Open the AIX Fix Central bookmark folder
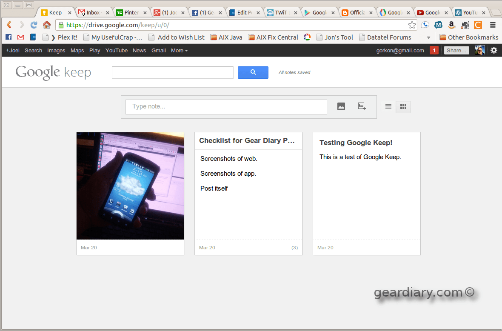The image size is (502, 331). coord(273,37)
